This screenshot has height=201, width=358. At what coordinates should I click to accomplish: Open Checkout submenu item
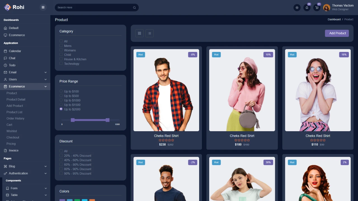pos(13,137)
